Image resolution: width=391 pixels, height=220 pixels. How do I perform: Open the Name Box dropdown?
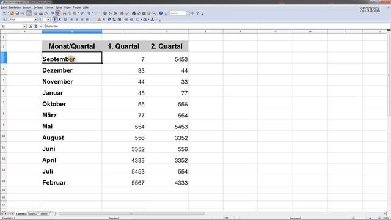(24, 26)
